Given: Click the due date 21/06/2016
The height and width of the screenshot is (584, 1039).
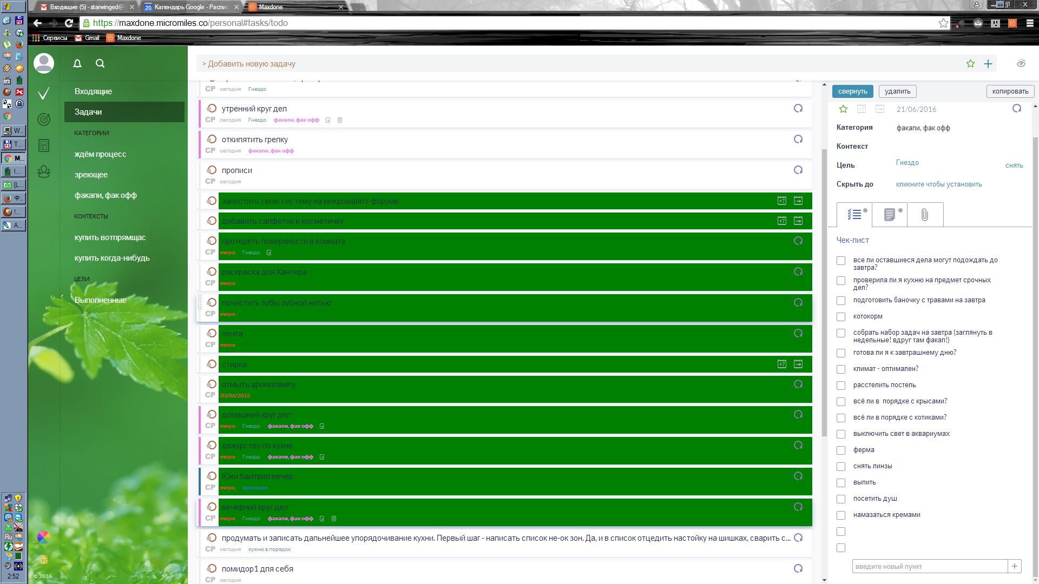Looking at the screenshot, I should click(916, 109).
